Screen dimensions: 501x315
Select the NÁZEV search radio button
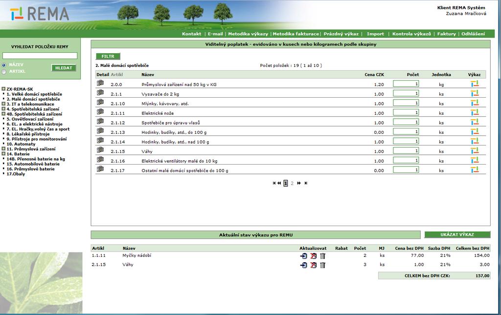(4, 65)
